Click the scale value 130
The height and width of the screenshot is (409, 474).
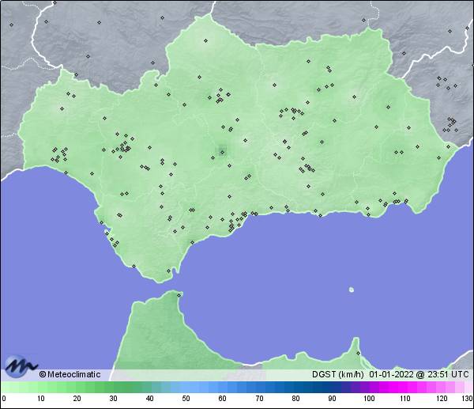click(x=468, y=399)
